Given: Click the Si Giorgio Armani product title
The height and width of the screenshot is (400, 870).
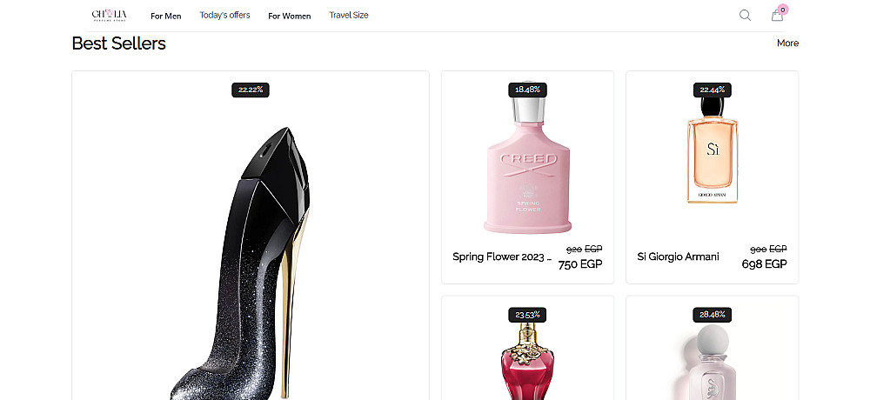Looking at the screenshot, I should 678,257.
